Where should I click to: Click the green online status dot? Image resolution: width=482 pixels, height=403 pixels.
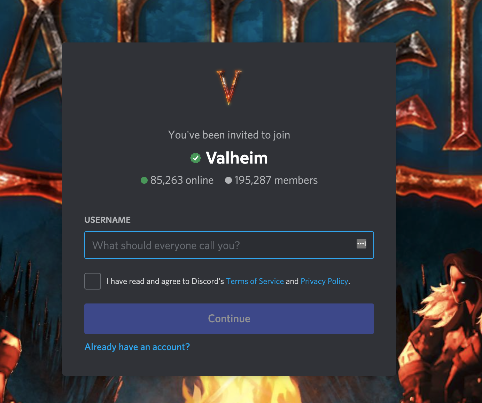144,180
